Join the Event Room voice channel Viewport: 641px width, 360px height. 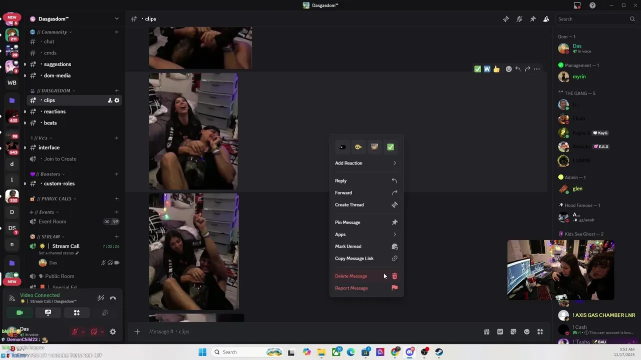pos(74,221)
